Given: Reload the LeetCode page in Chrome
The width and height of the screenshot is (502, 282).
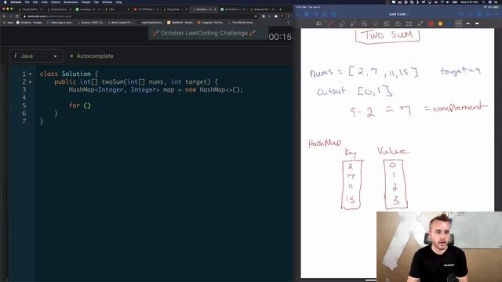Looking at the screenshot, I should tap(16, 16).
